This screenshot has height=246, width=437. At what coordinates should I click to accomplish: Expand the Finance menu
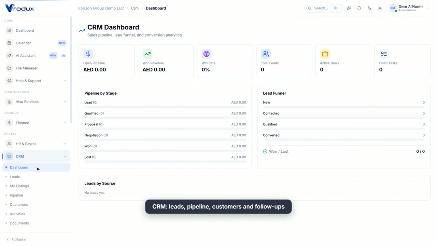coord(36,123)
